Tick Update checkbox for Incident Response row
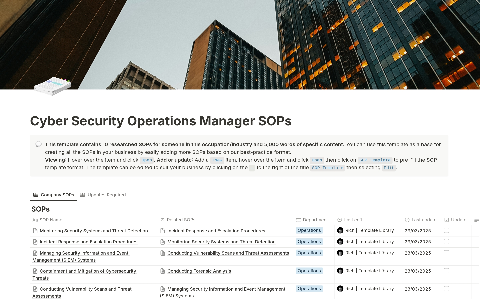This screenshot has width=480, height=299. pyautogui.click(x=446, y=242)
